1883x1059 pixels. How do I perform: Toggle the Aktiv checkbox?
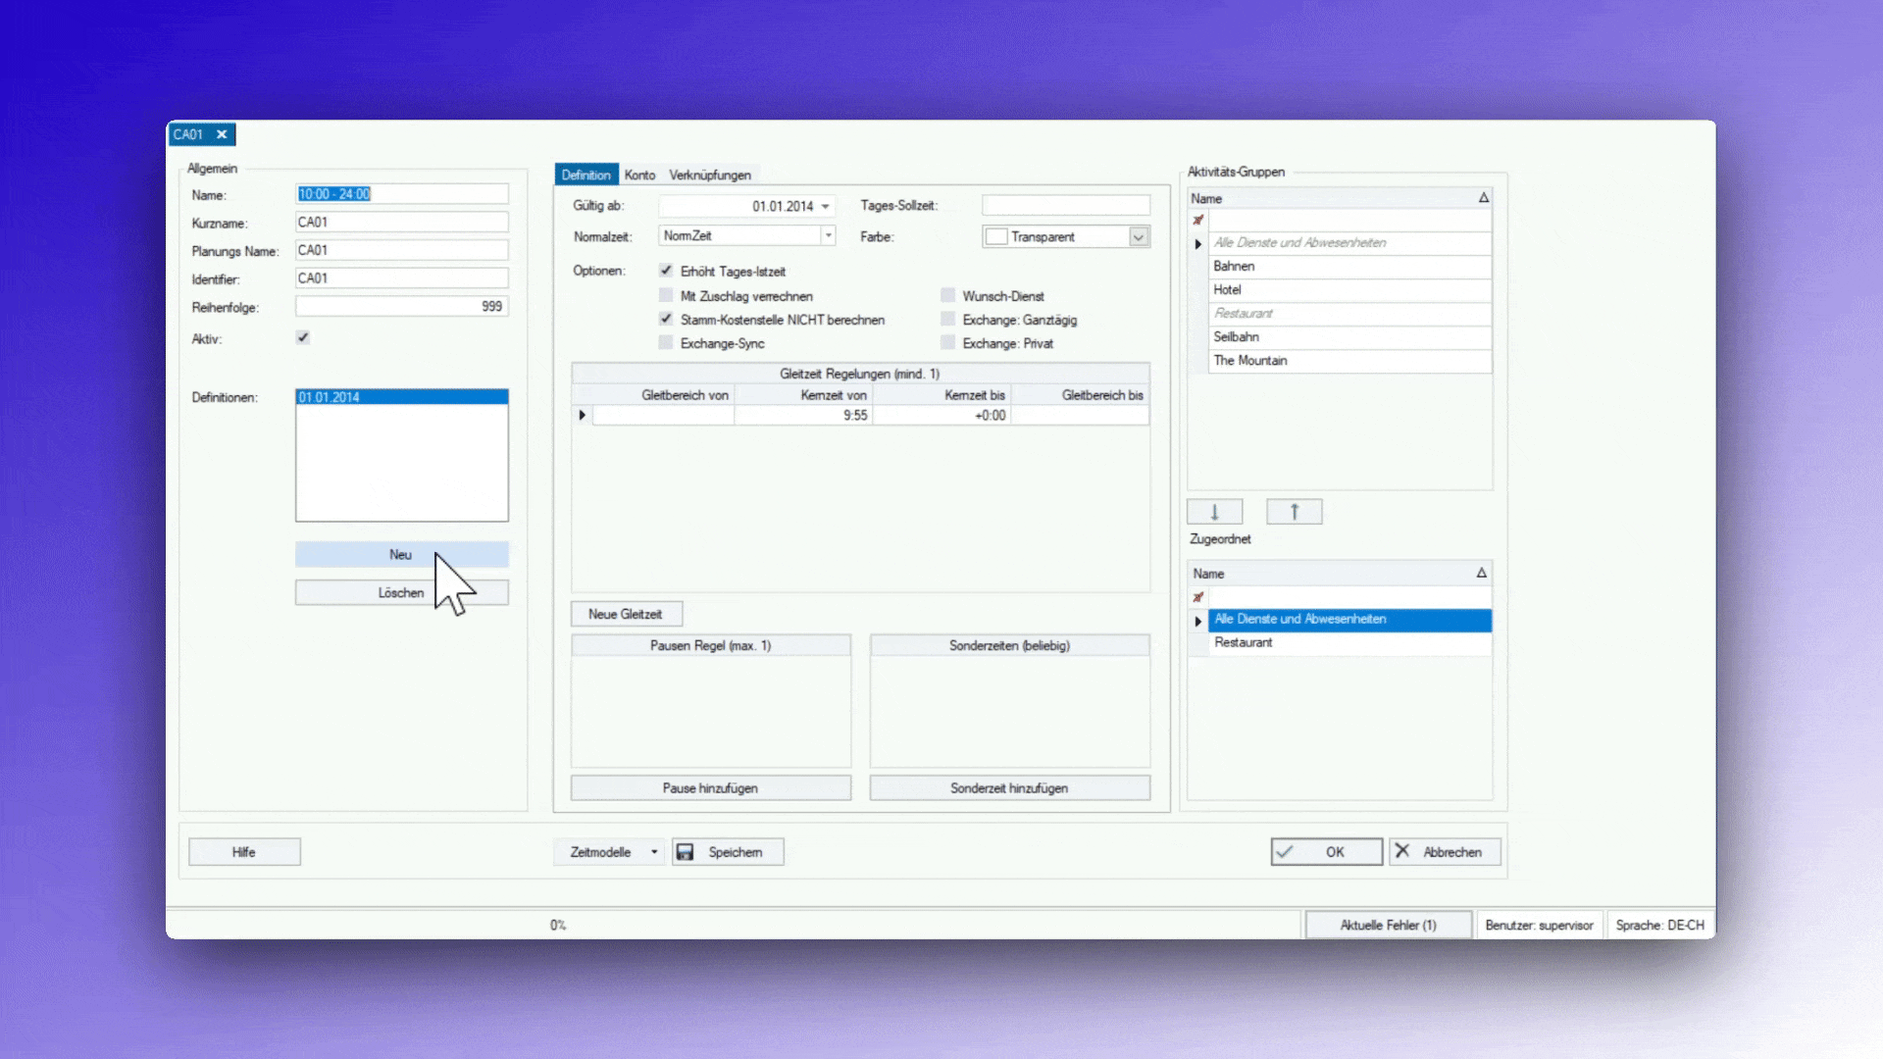tap(303, 338)
